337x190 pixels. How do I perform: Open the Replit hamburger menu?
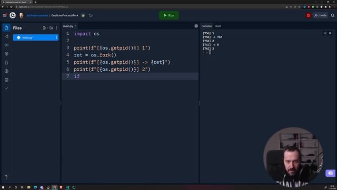click(5, 15)
